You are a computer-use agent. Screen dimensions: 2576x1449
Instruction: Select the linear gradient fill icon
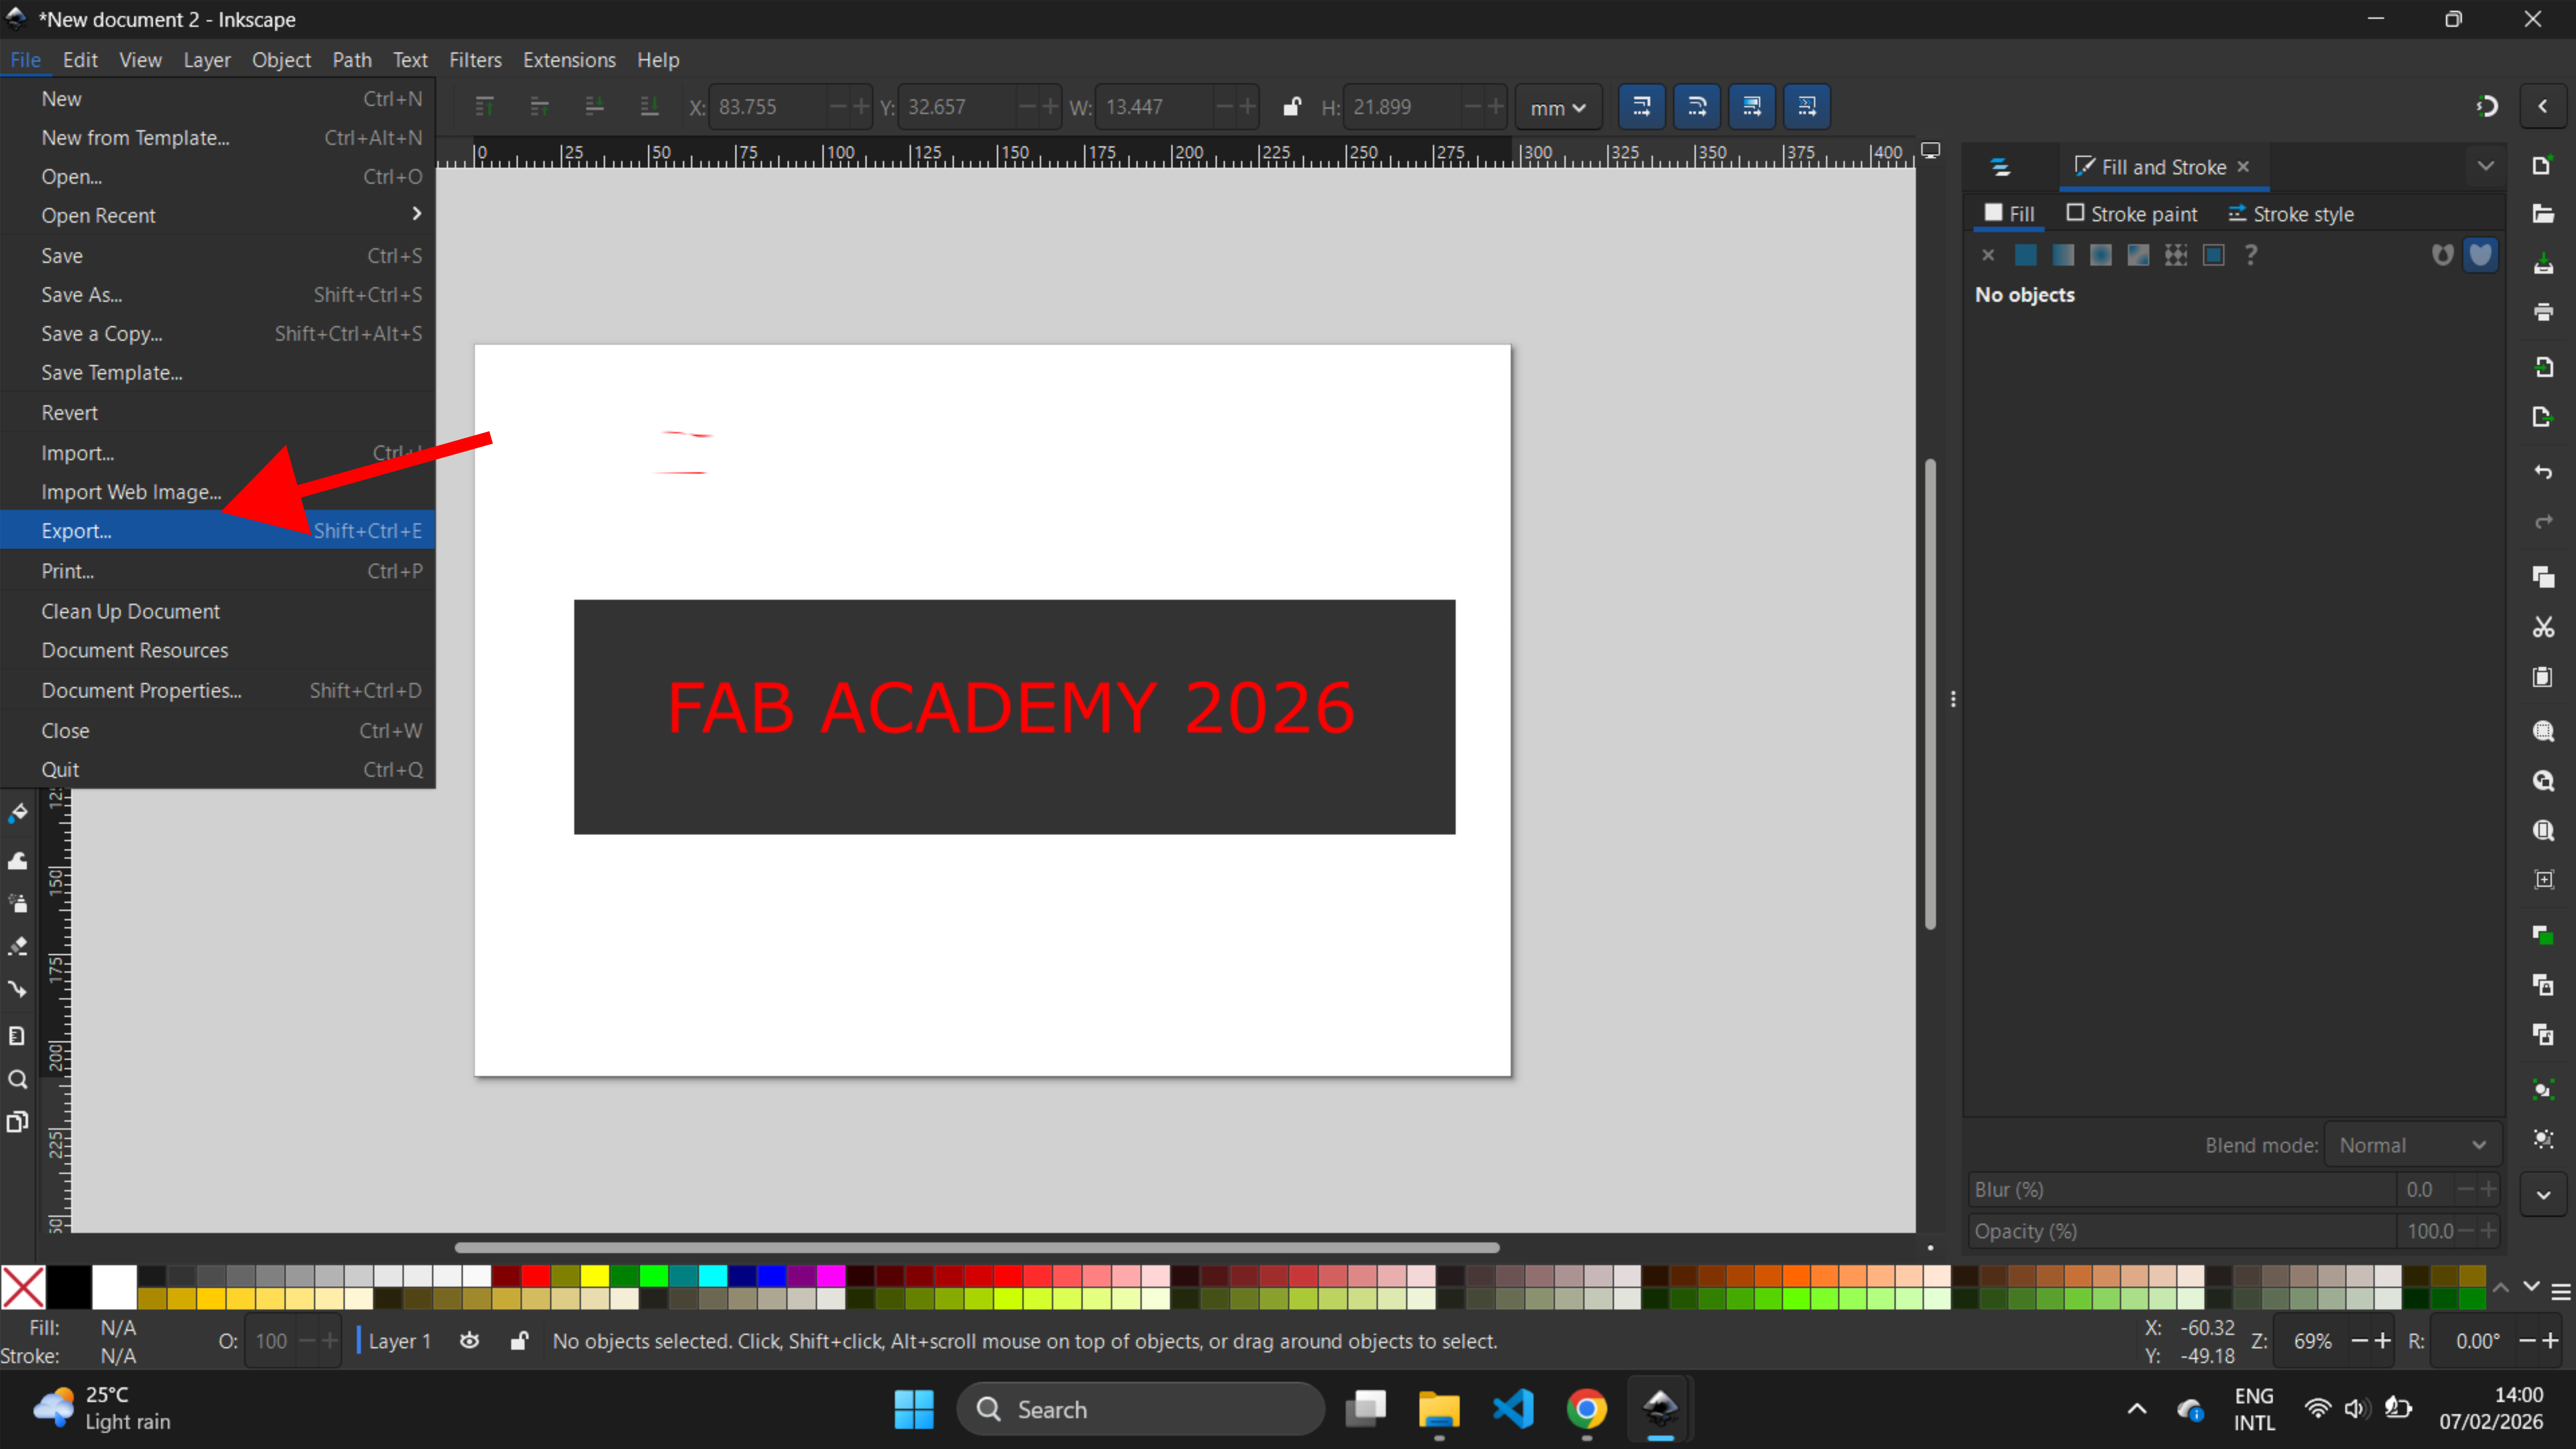click(x=2063, y=255)
